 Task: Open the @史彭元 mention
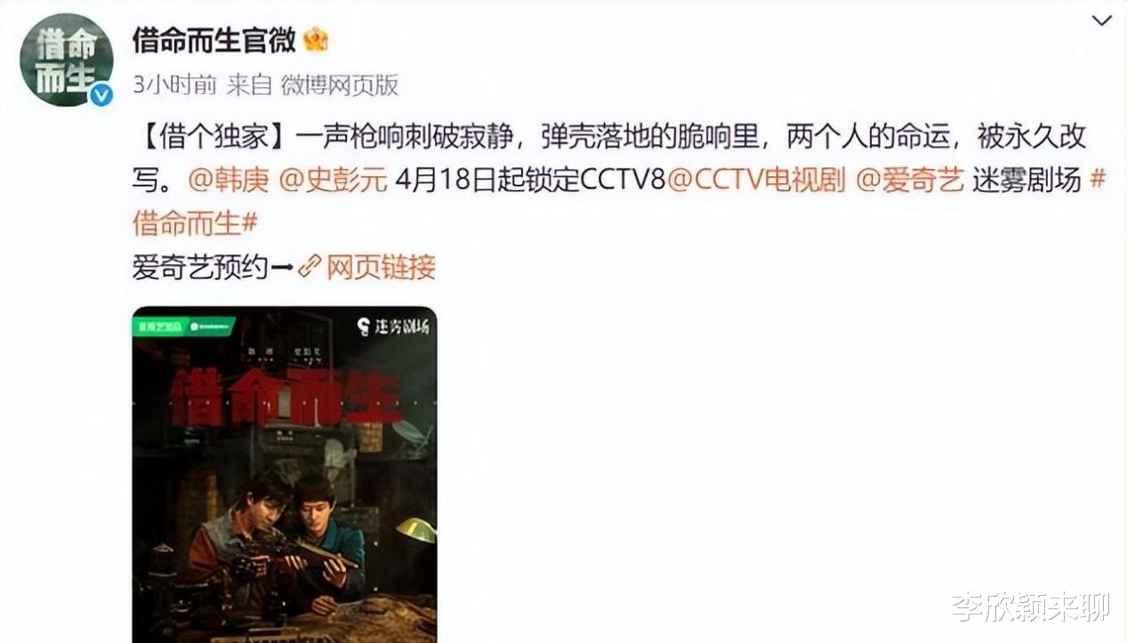(x=334, y=180)
